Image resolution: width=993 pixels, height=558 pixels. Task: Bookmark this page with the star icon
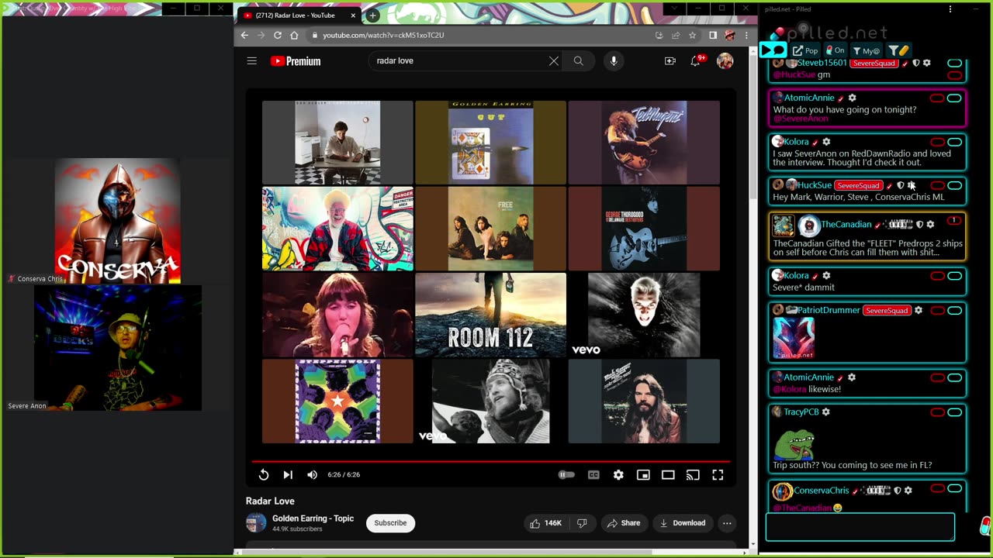692,35
